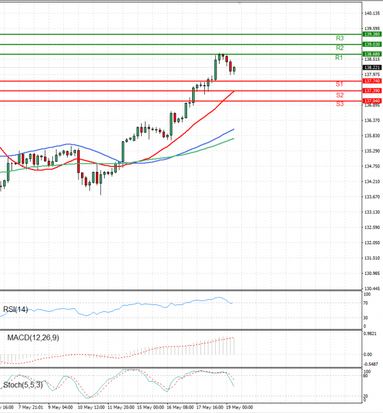Image resolution: width=383 pixels, height=413 pixels.
Task: Click the R1 resistance label
Action: pos(339,58)
